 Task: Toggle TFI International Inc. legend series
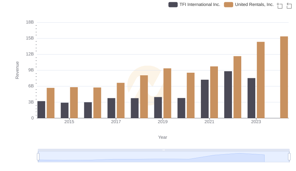click(194, 4)
